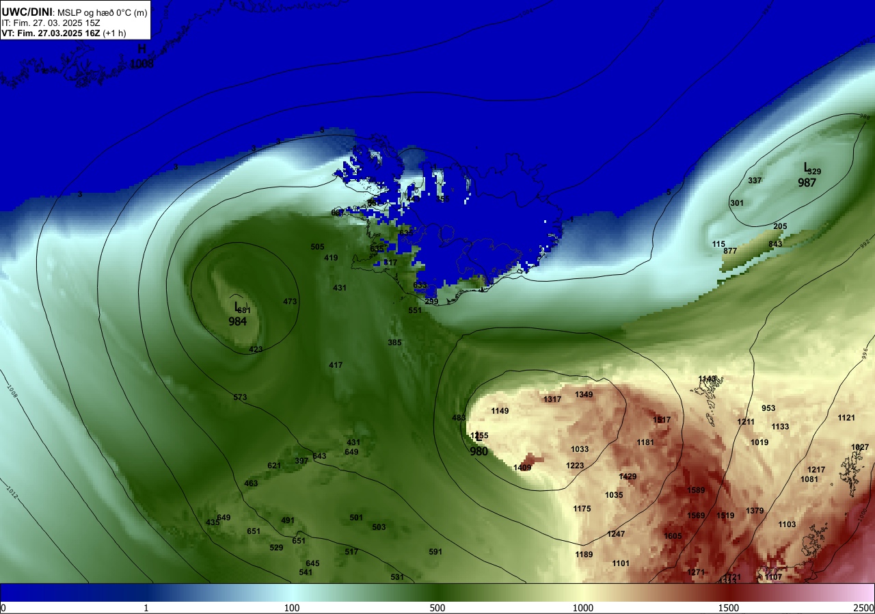Click the 517 height value
The width and height of the screenshot is (875, 614).
point(351,552)
